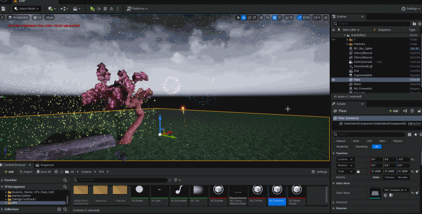Viewport: 422px width, 214px height.
Task: Click add collection plus icon
Action: point(59,209)
